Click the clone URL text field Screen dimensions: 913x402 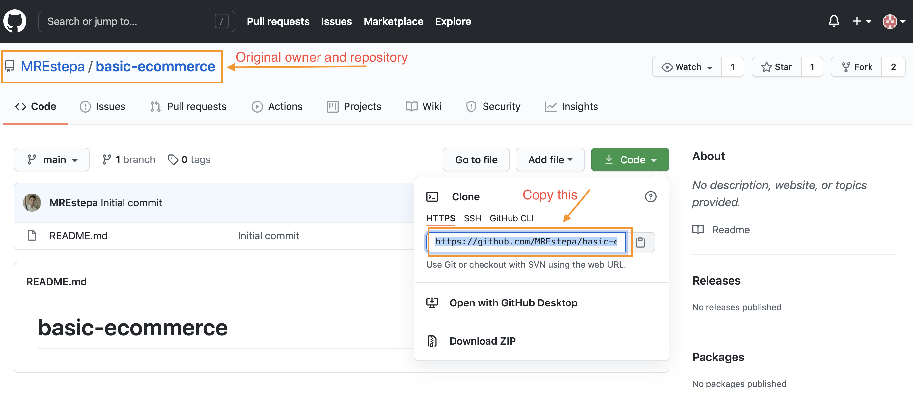pyautogui.click(x=526, y=242)
